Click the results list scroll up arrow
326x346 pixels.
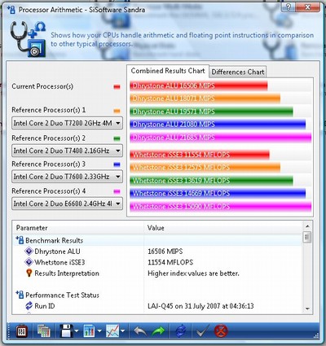(307, 226)
